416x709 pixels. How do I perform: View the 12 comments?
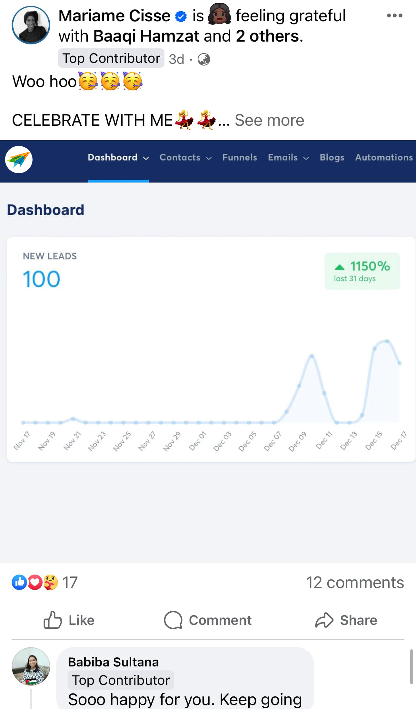pyautogui.click(x=355, y=582)
